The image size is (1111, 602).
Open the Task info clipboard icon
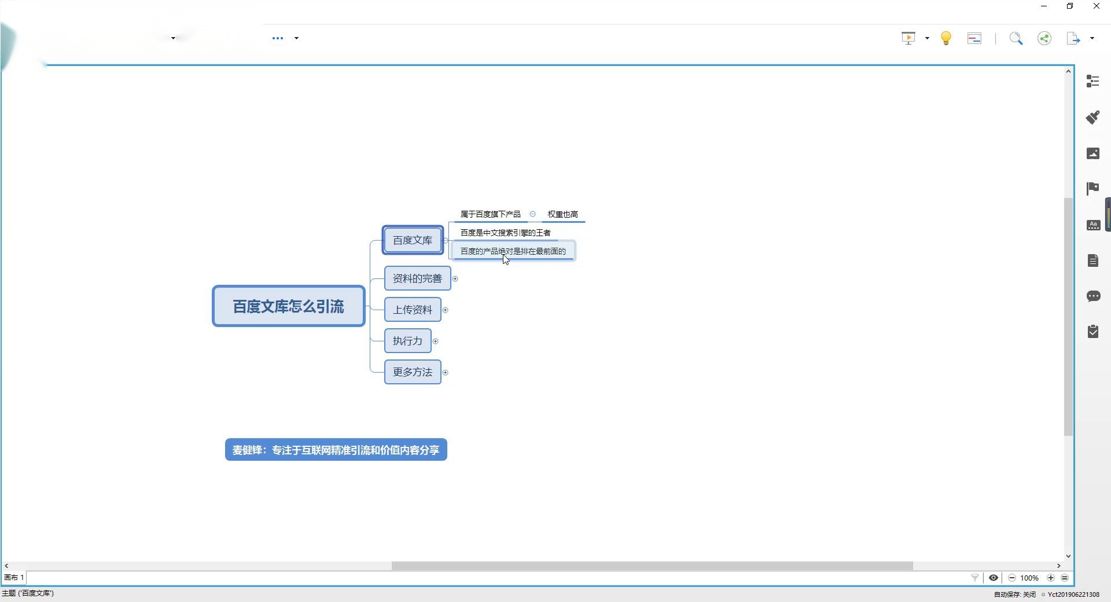coord(1093,332)
